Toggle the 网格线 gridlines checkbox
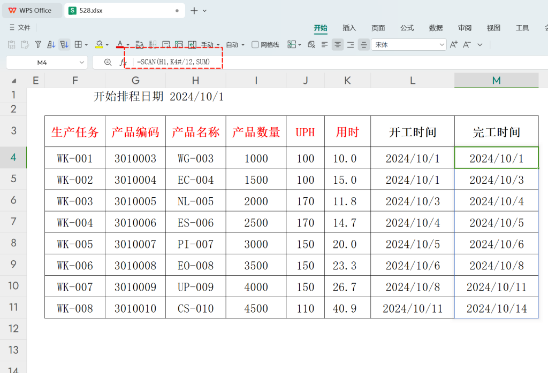The height and width of the screenshot is (373, 548). [255, 45]
